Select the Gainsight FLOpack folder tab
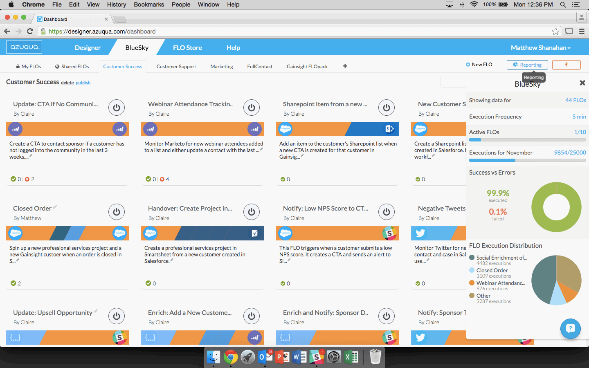This screenshot has height=368, width=589. [x=307, y=66]
